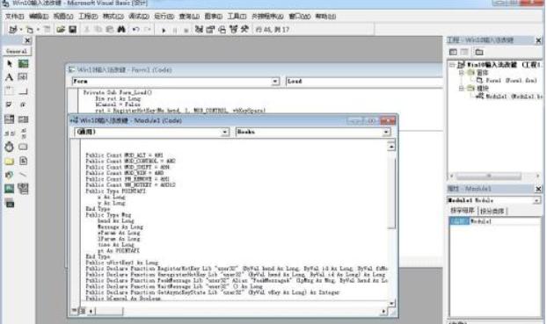Viewport: 547px width, 324px height.
Task: Select the Frame control in toolbox
Action: click(10, 91)
